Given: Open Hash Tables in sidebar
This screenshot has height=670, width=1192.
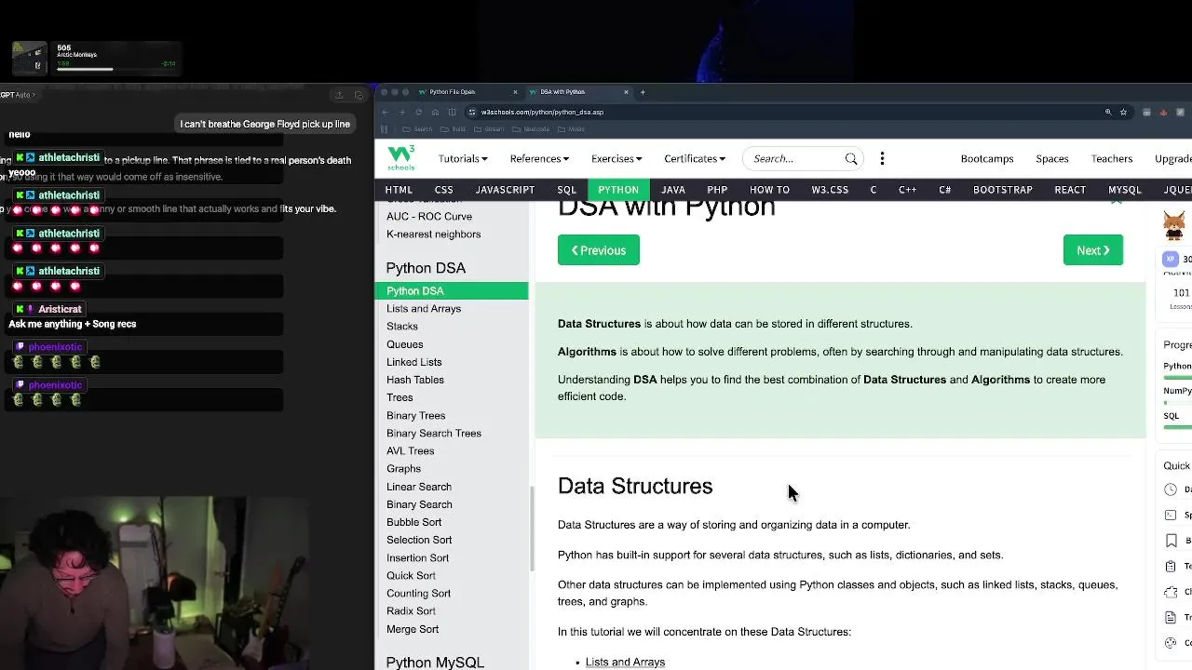Looking at the screenshot, I should [415, 380].
